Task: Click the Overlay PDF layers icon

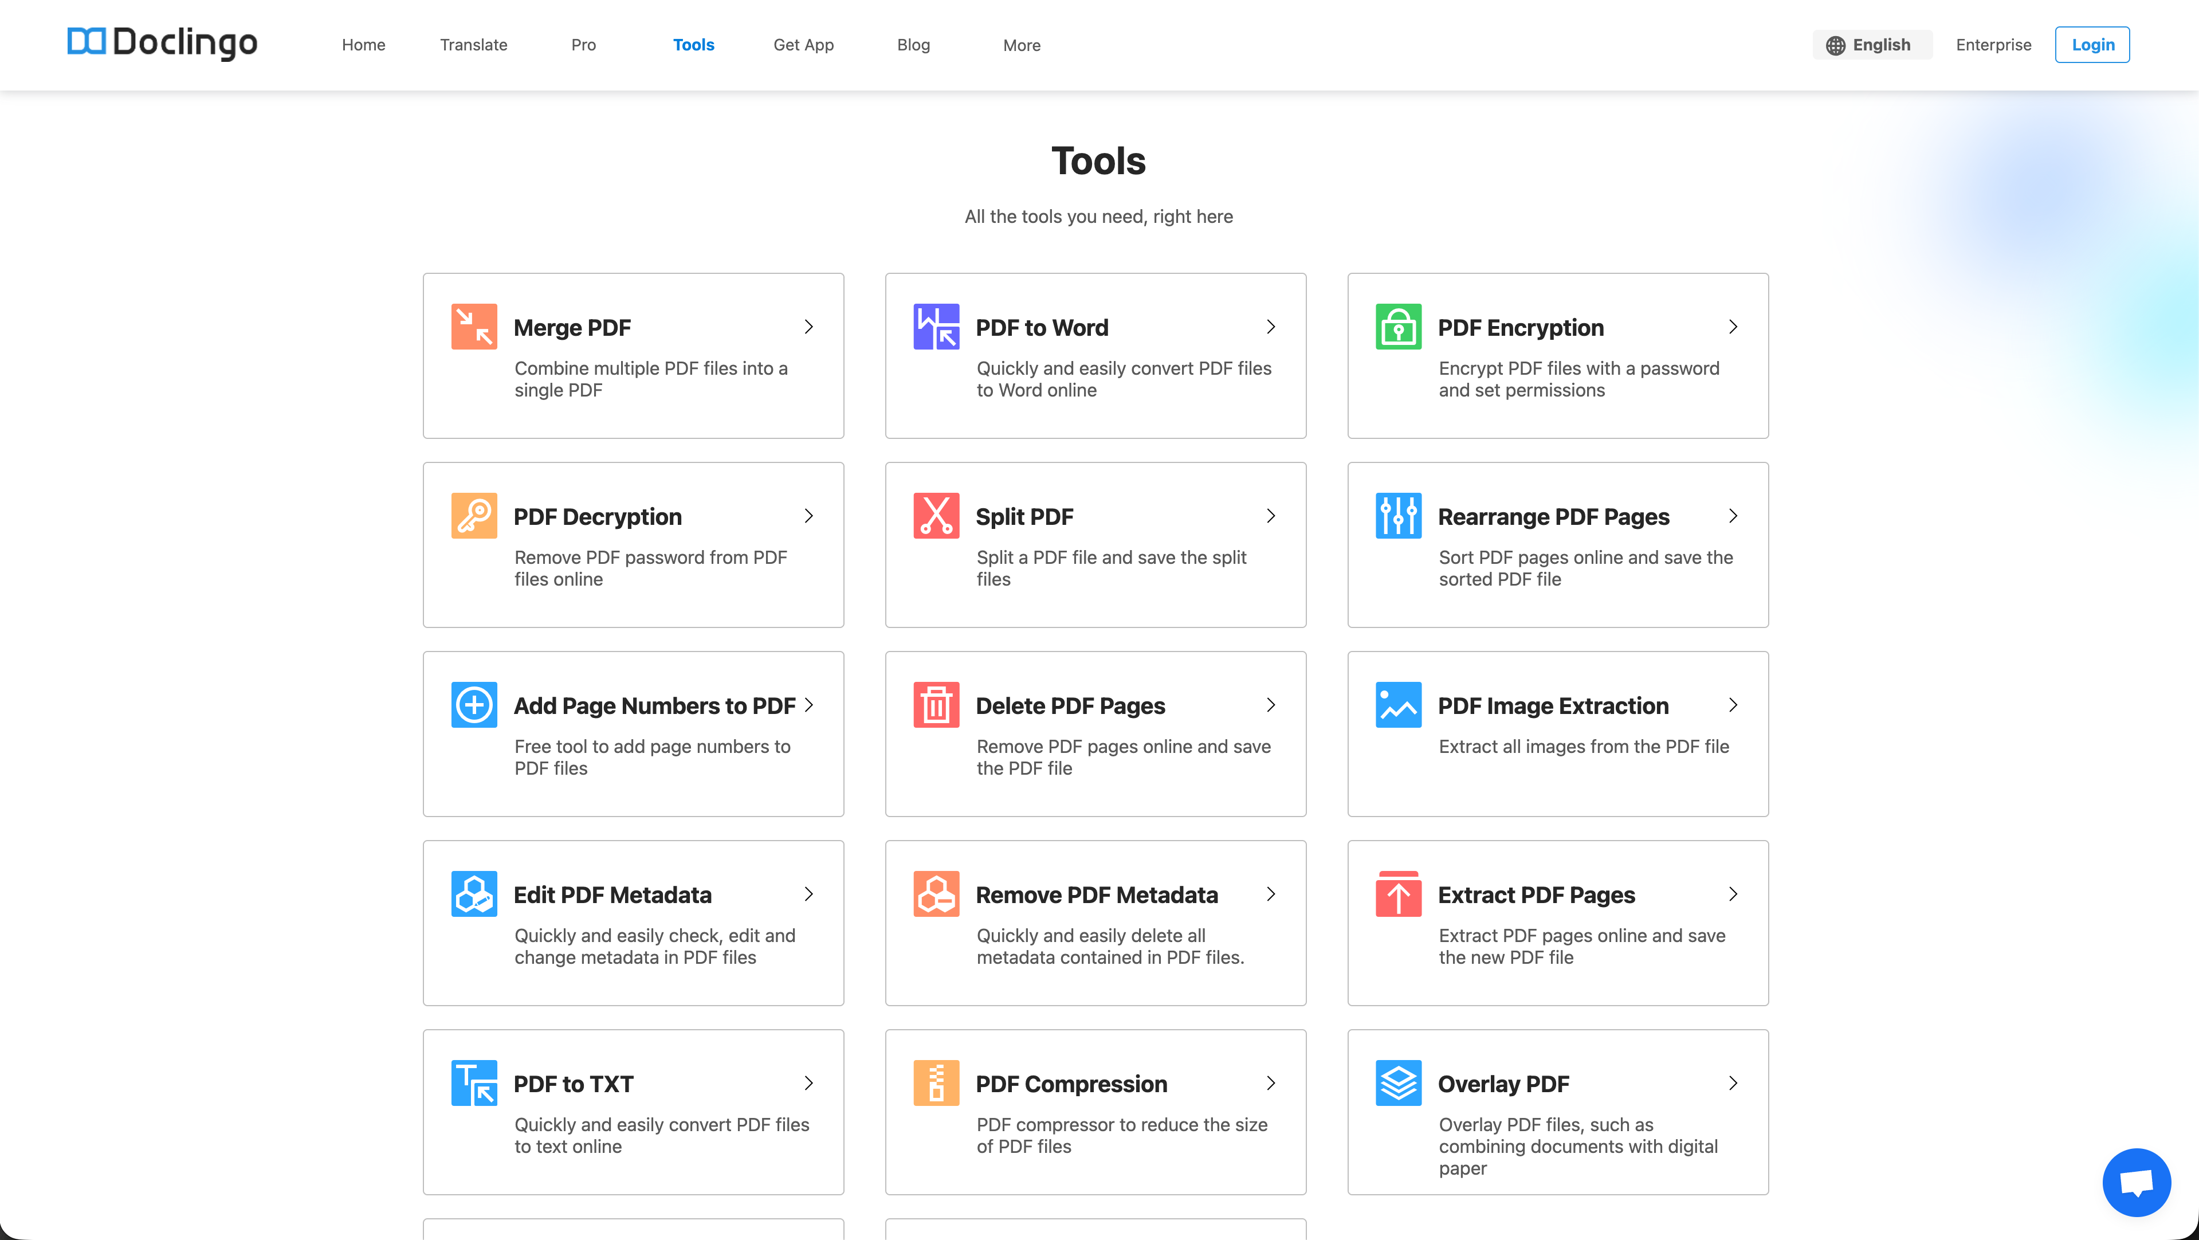Action: click(1397, 1083)
